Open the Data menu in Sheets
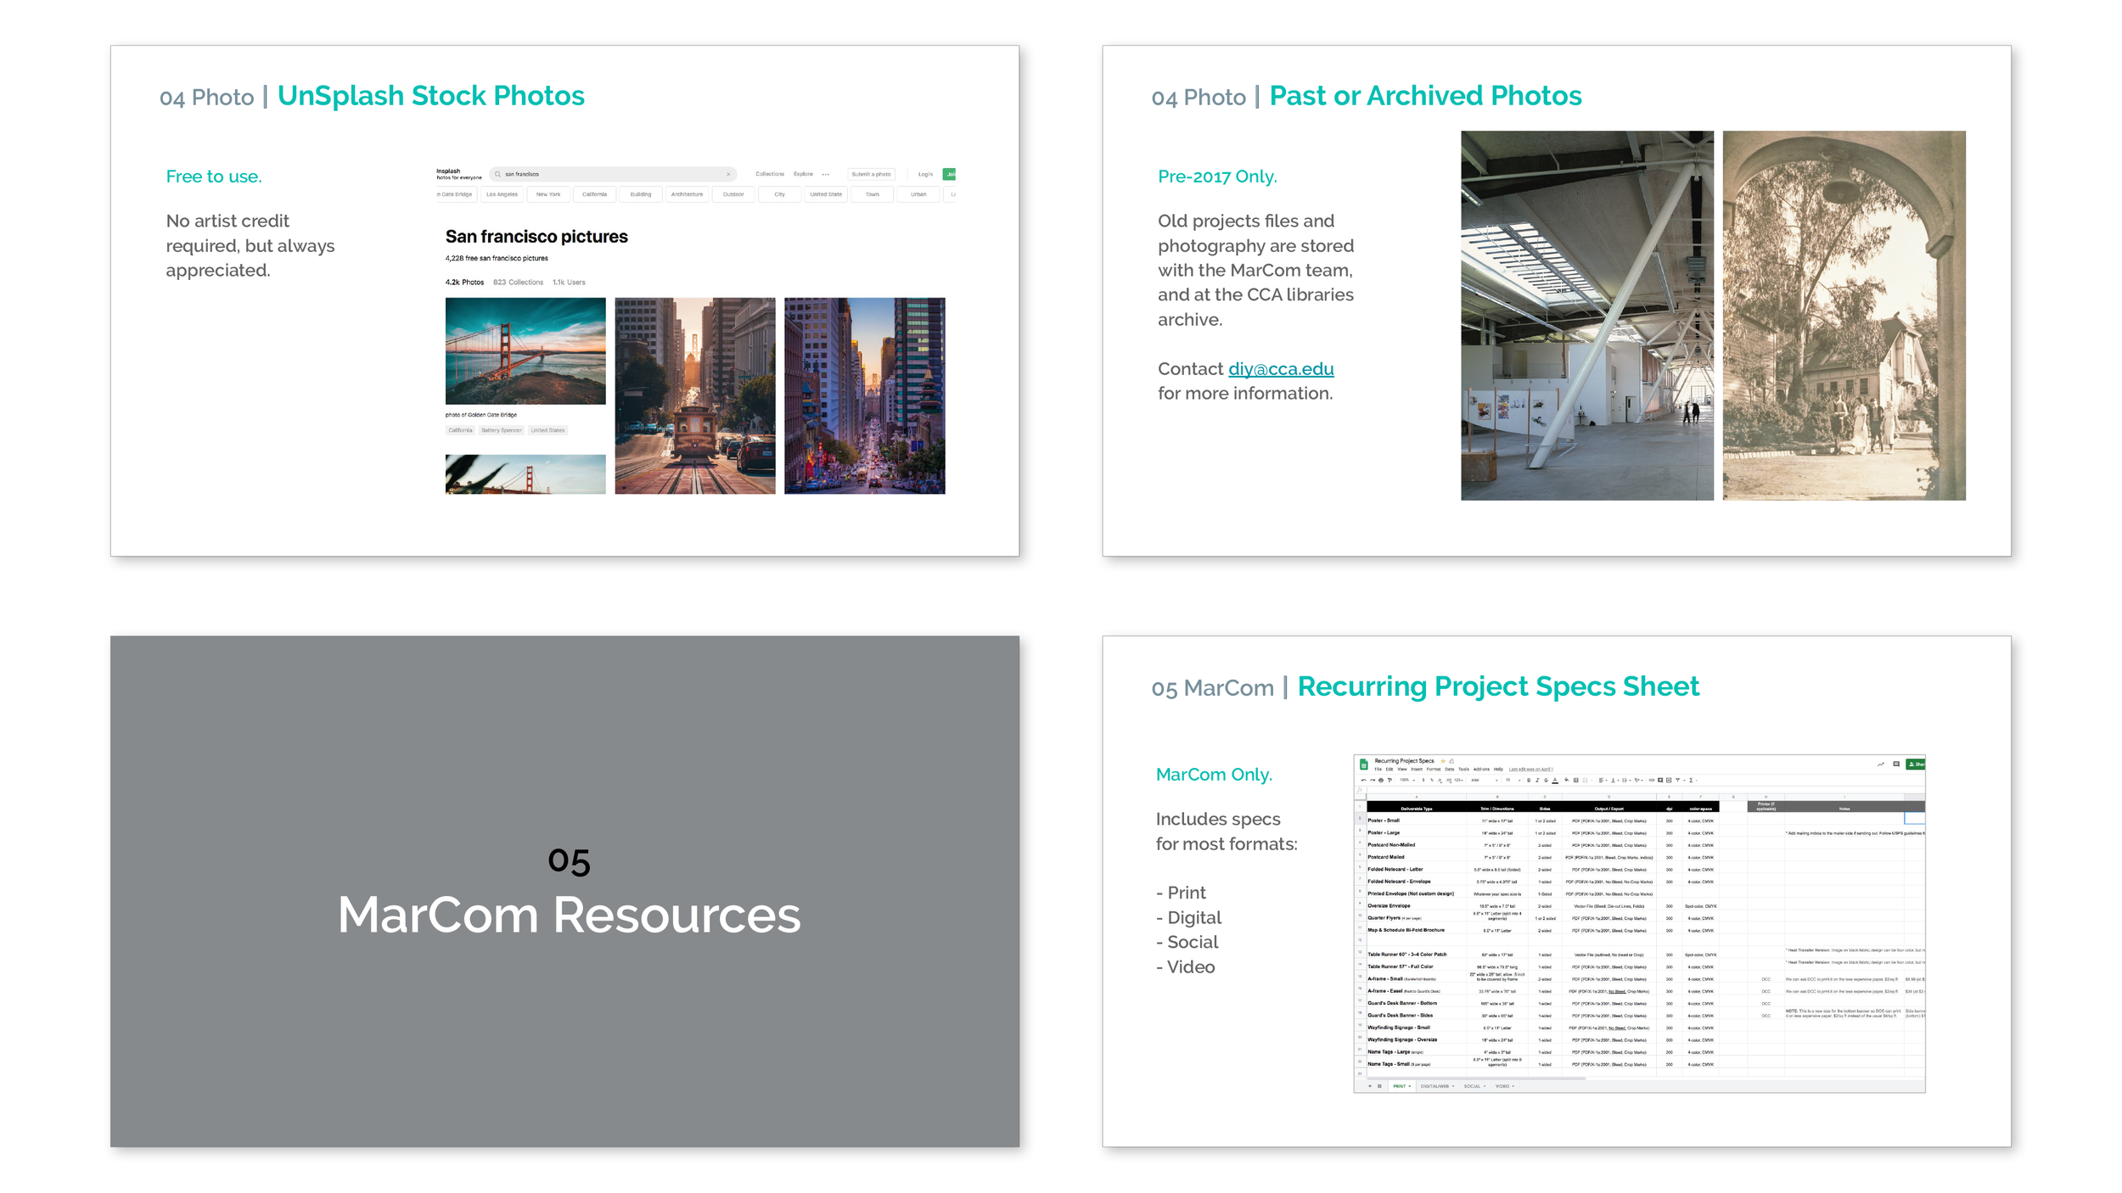Screen dimensions: 2122x1193 click(1450, 770)
